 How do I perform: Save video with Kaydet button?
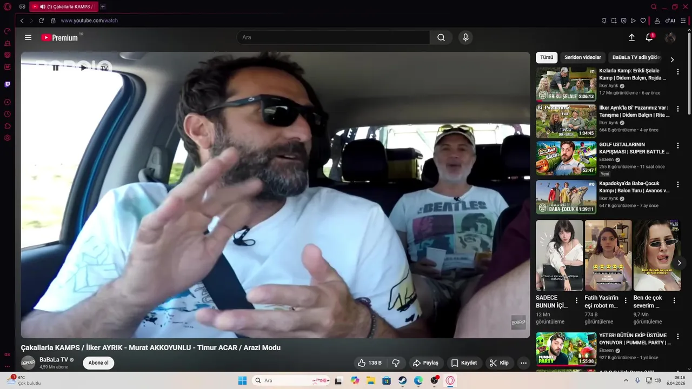[464, 363]
